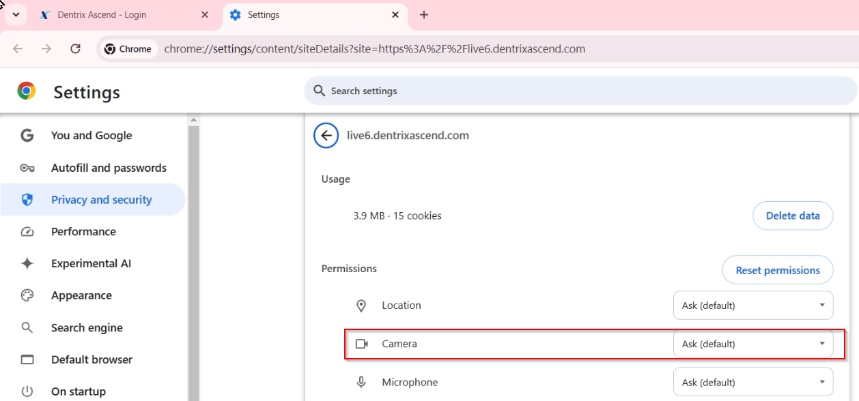Click the Location pin icon
The height and width of the screenshot is (401, 859).
(362, 306)
